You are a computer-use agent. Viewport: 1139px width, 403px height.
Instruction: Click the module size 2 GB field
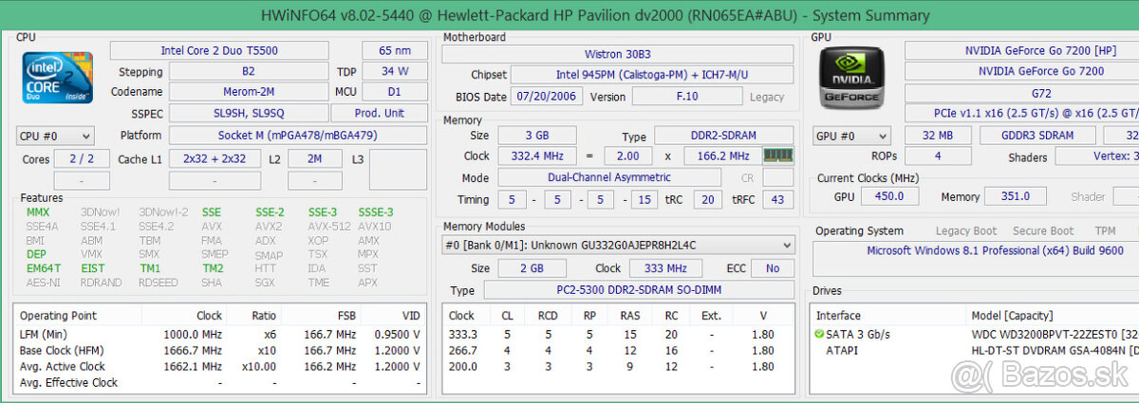pyautogui.click(x=532, y=269)
